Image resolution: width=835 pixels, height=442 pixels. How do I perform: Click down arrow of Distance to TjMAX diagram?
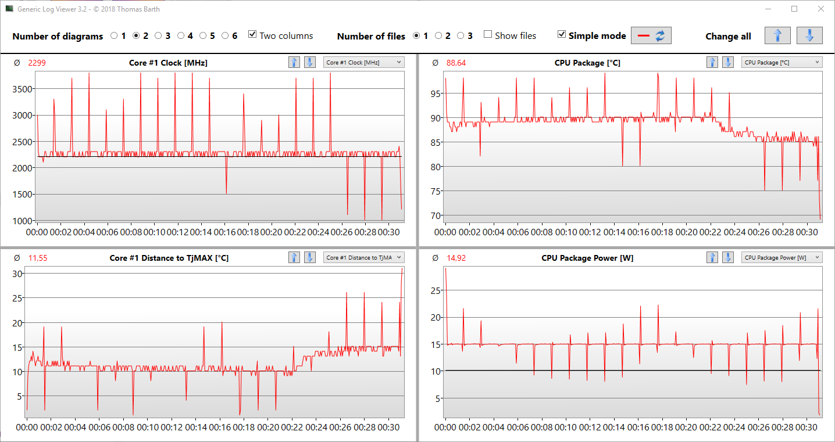click(310, 257)
